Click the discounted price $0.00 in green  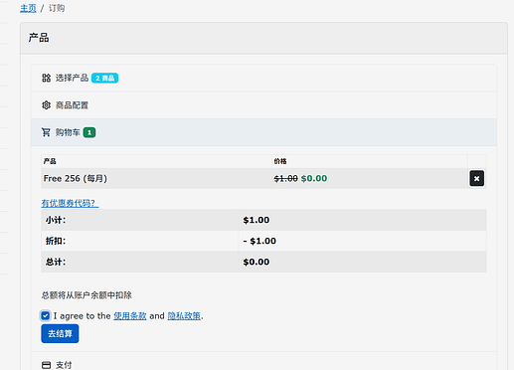(314, 178)
